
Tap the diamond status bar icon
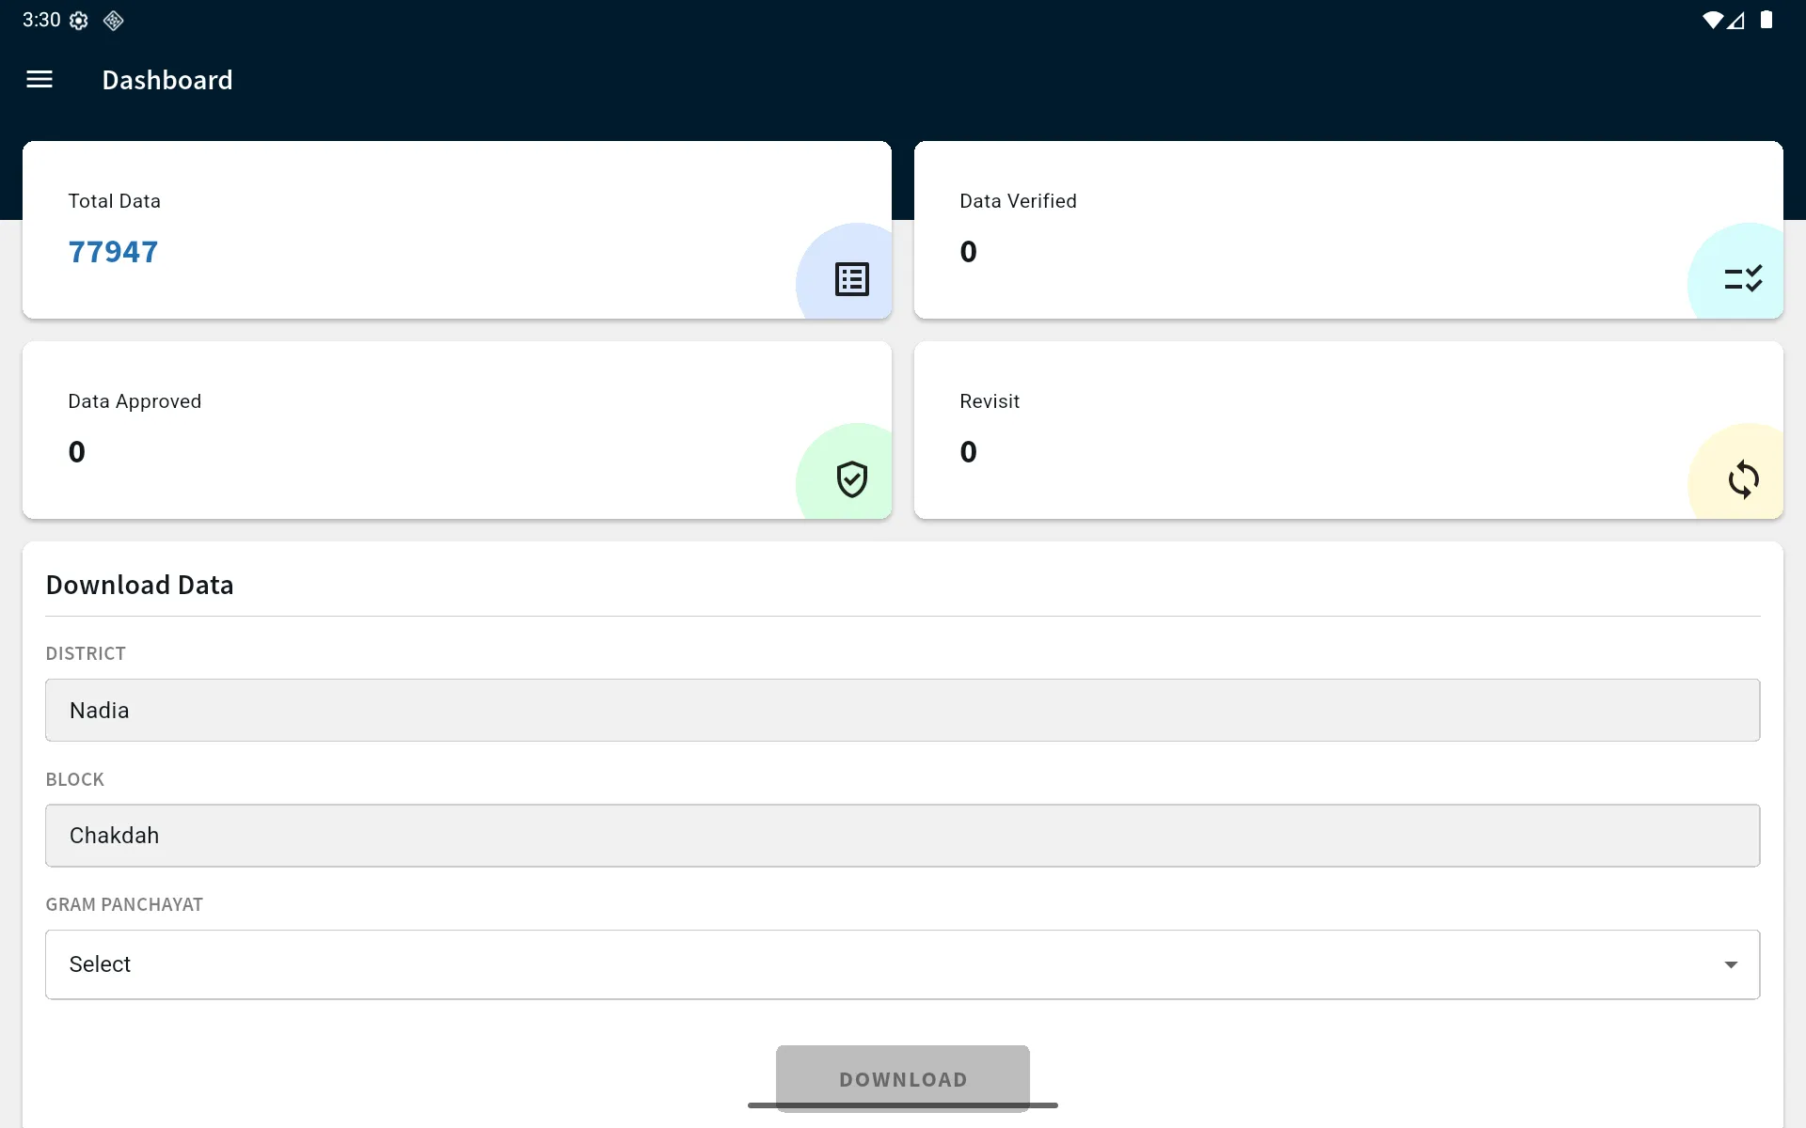pyautogui.click(x=114, y=21)
